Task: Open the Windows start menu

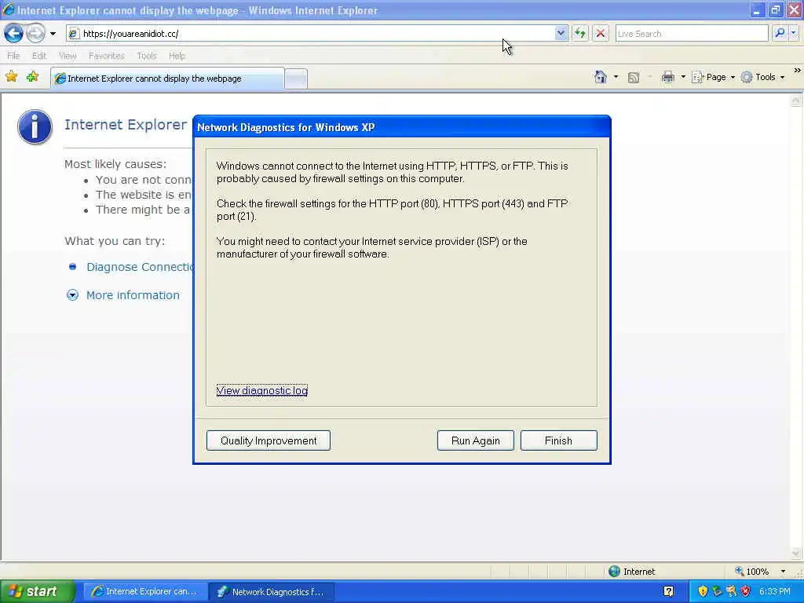Action: coord(37,591)
